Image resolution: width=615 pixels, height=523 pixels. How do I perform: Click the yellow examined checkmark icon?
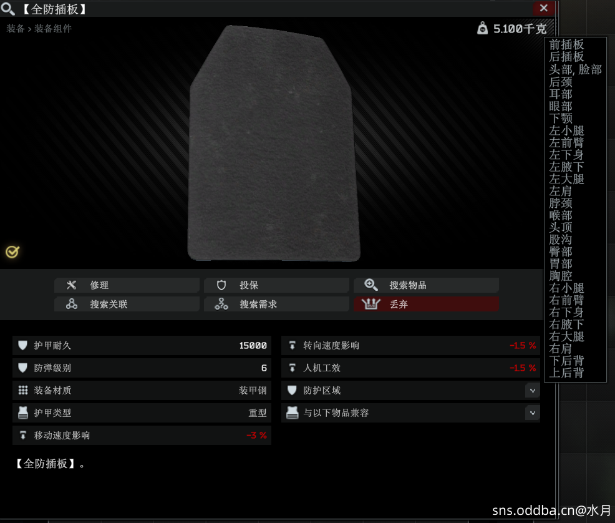12,252
